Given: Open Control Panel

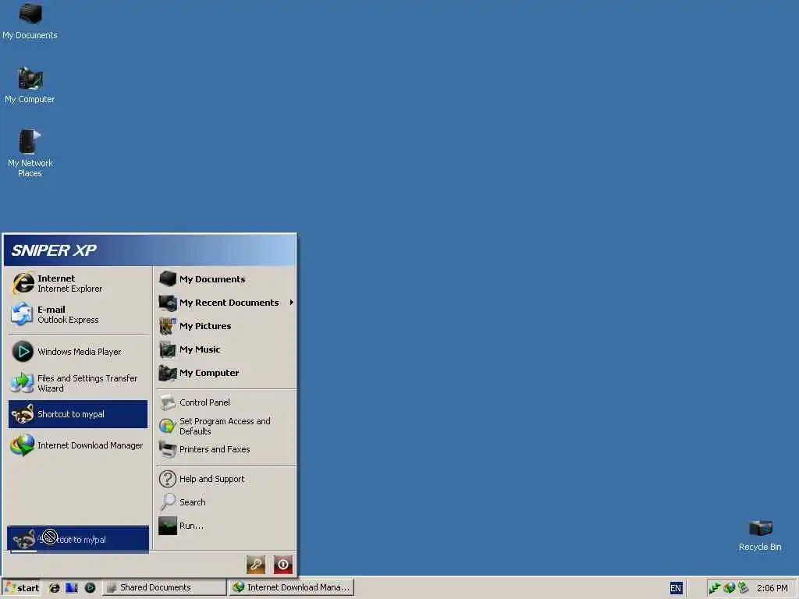Looking at the screenshot, I should pos(226,402).
